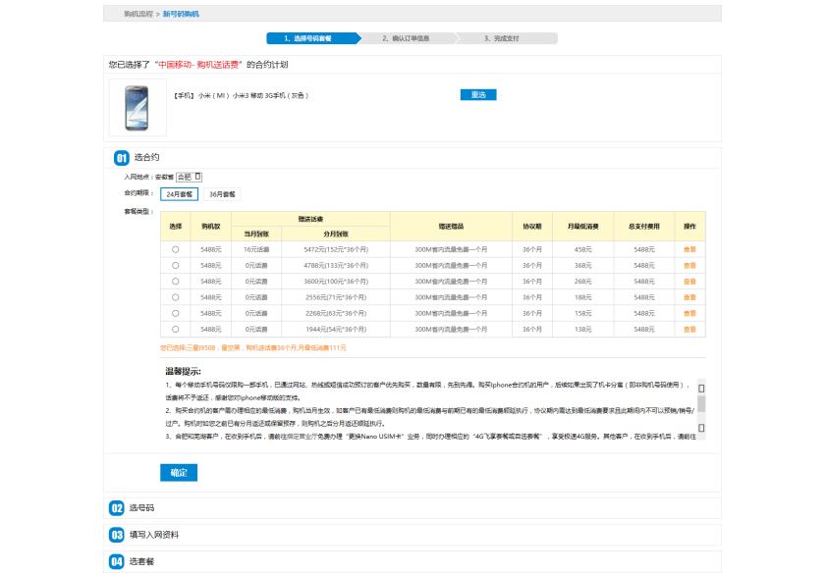
Task: Click the 月最低消费 column header
Action: click(583, 226)
